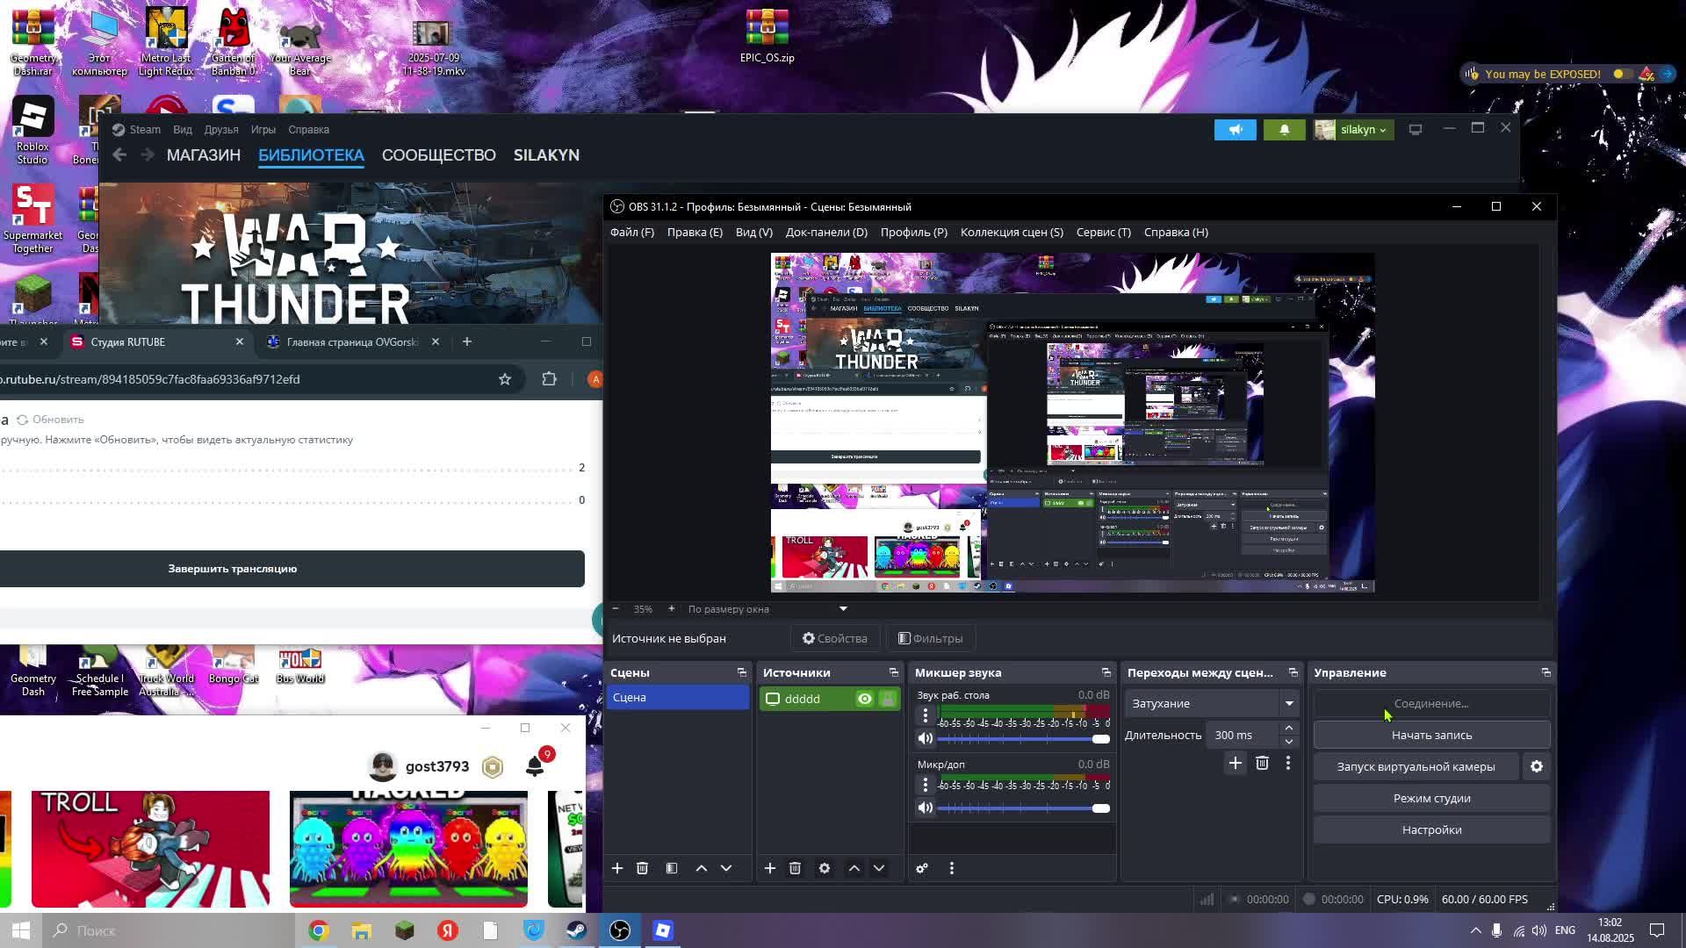The width and height of the screenshot is (1686, 948).
Task: Open virtual camera settings gear
Action: pyautogui.click(x=1537, y=766)
